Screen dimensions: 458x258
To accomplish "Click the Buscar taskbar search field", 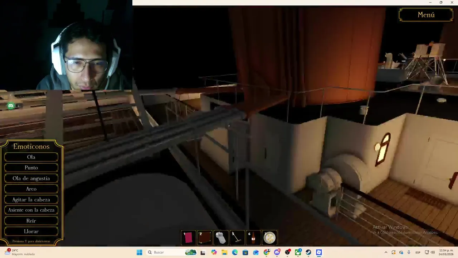I will point(172,252).
